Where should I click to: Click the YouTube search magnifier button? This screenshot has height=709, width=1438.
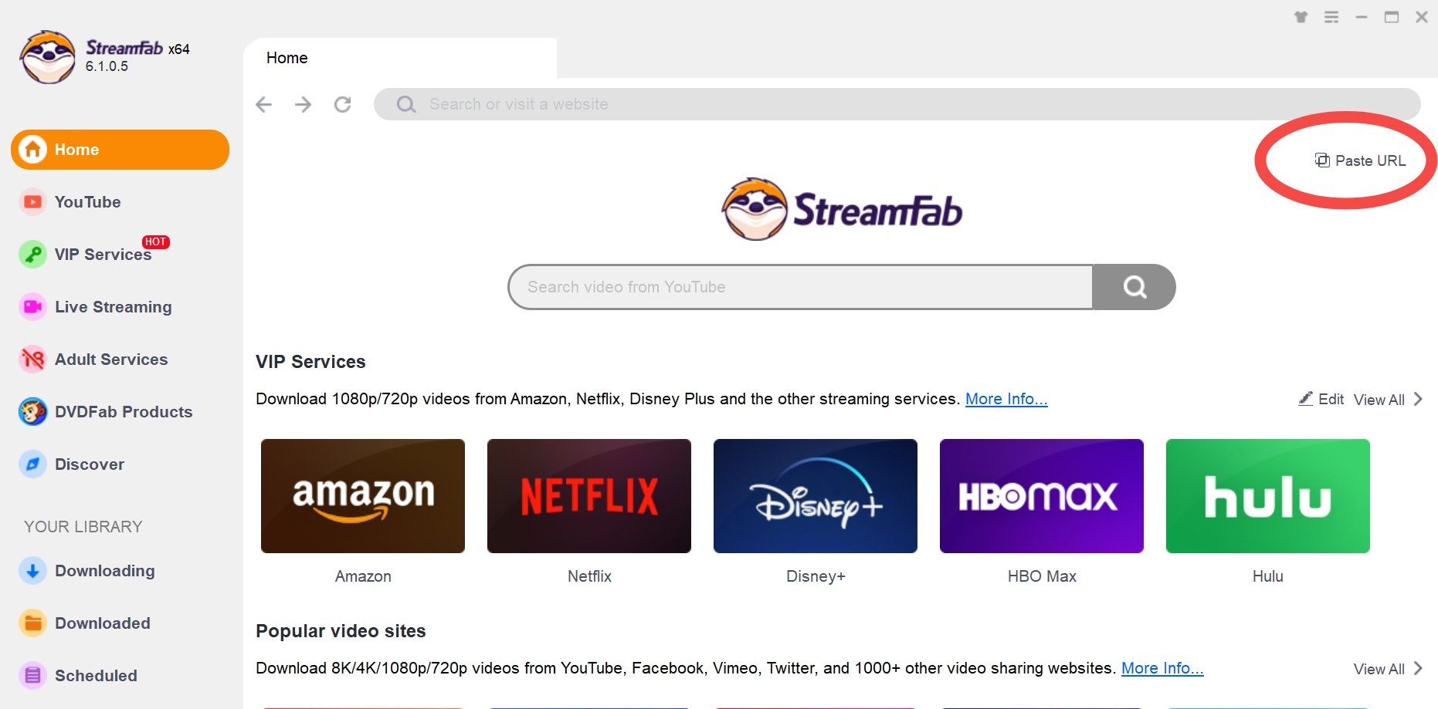click(1134, 287)
